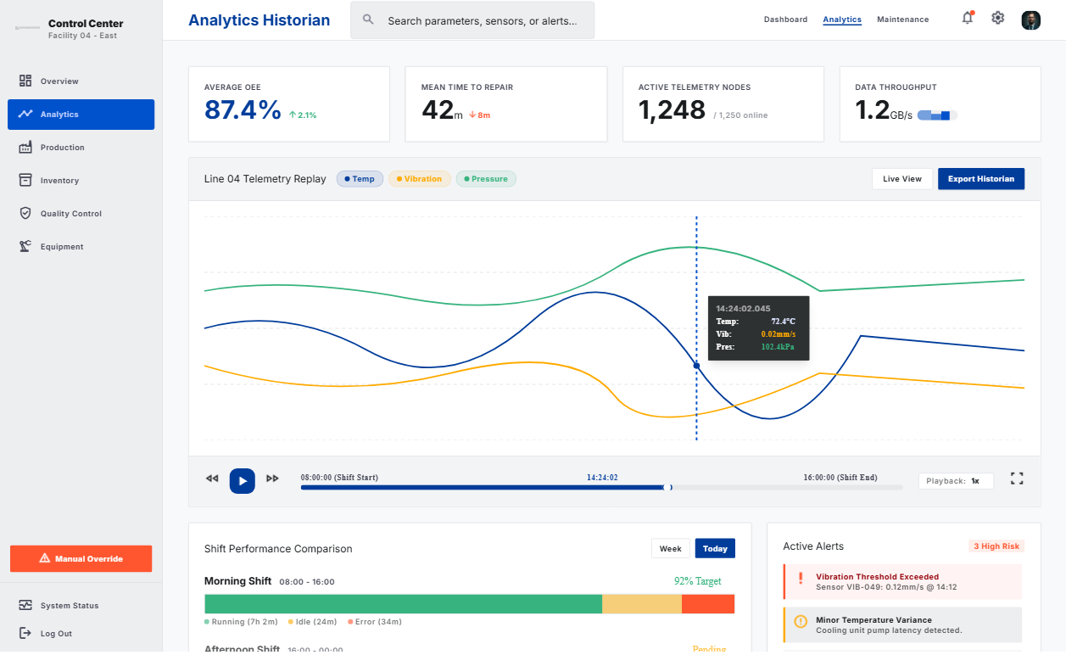
Task: Open the Playback speed 1x selector
Action: pyautogui.click(x=956, y=481)
